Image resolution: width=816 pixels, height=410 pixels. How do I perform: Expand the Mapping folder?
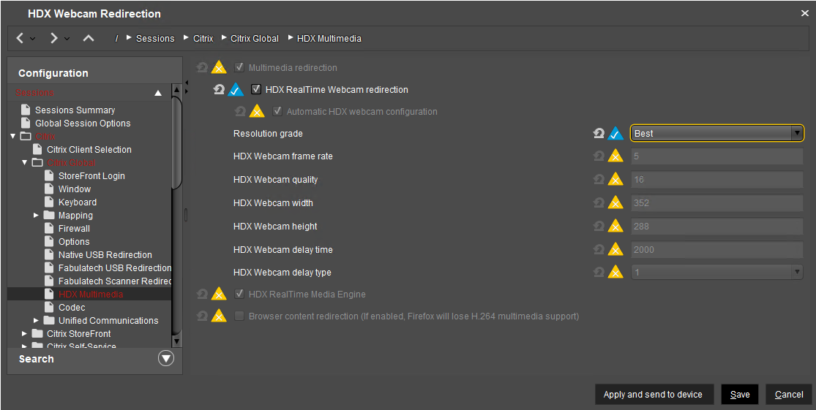click(x=36, y=215)
